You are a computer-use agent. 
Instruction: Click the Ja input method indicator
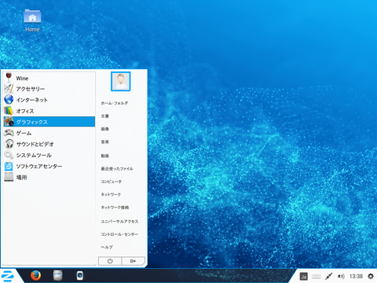click(304, 277)
